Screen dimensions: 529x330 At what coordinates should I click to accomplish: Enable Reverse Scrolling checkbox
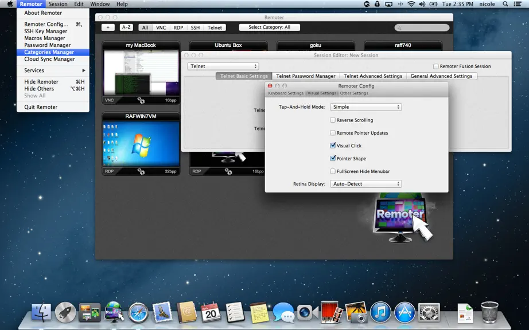point(333,120)
